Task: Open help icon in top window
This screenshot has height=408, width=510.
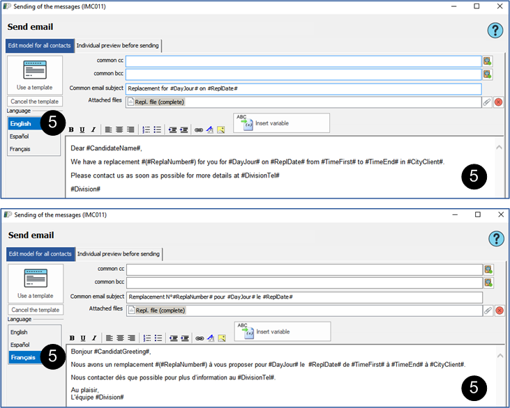Action: (495, 31)
